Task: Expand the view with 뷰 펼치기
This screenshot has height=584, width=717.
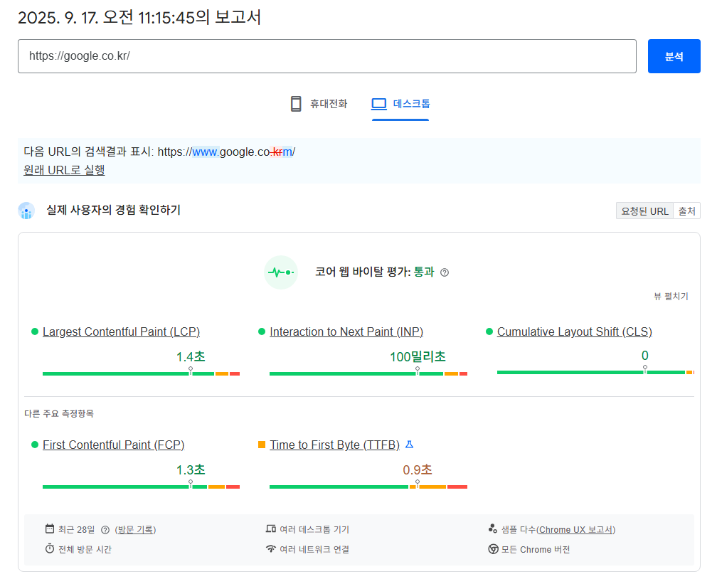Action: [671, 297]
